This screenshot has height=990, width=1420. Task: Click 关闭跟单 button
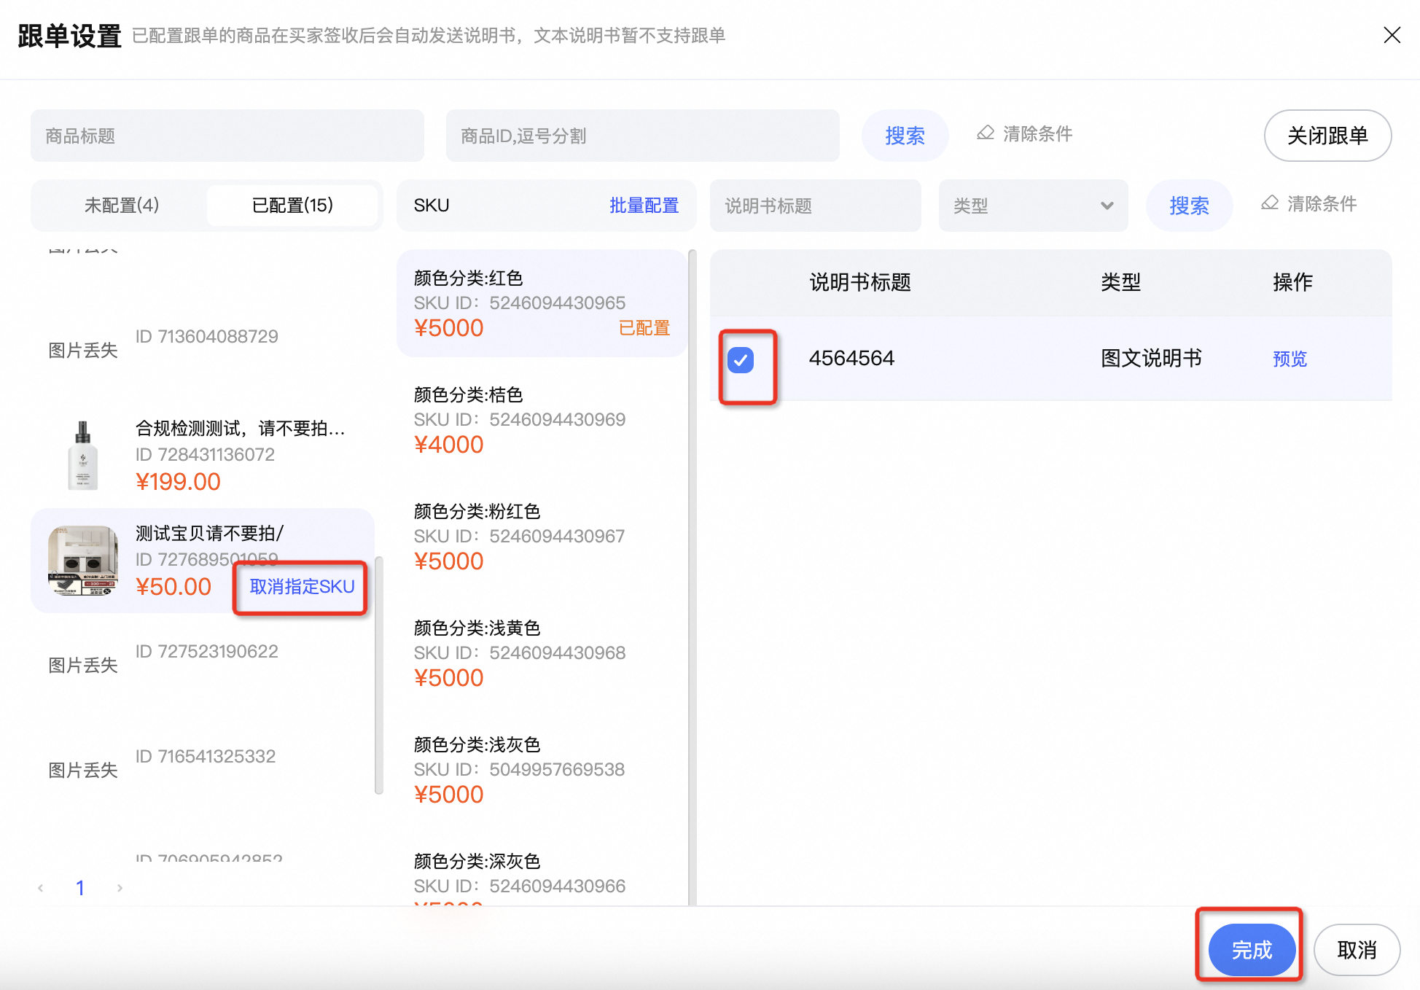1327,136
